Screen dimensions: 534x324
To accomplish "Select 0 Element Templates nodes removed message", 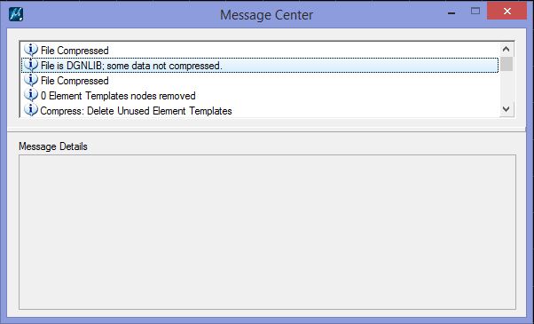I will click(x=260, y=95).
